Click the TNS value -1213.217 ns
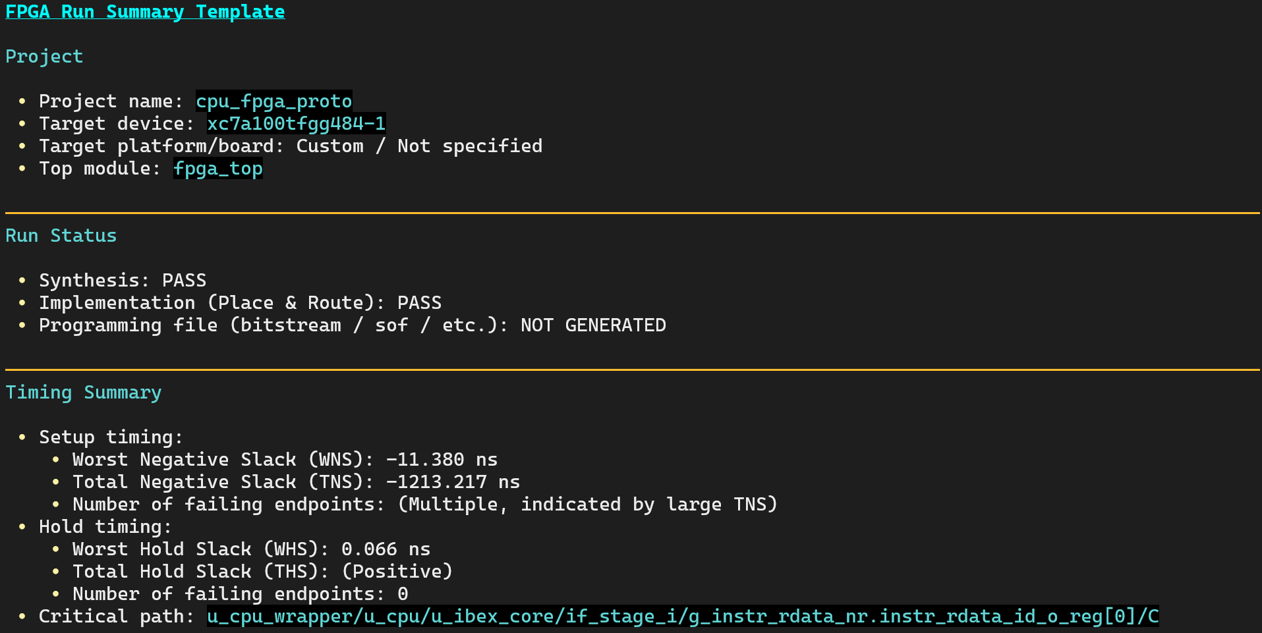Screen dimensions: 1262x633 (453, 482)
